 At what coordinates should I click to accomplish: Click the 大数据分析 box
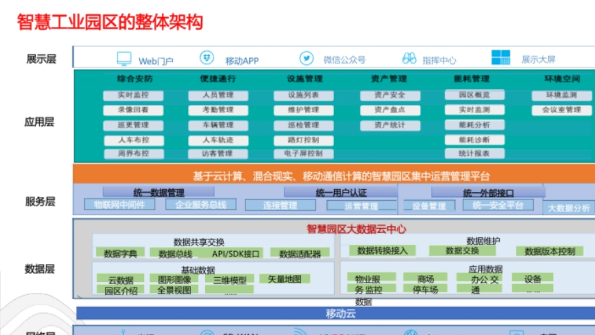pyautogui.click(x=569, y=208)
